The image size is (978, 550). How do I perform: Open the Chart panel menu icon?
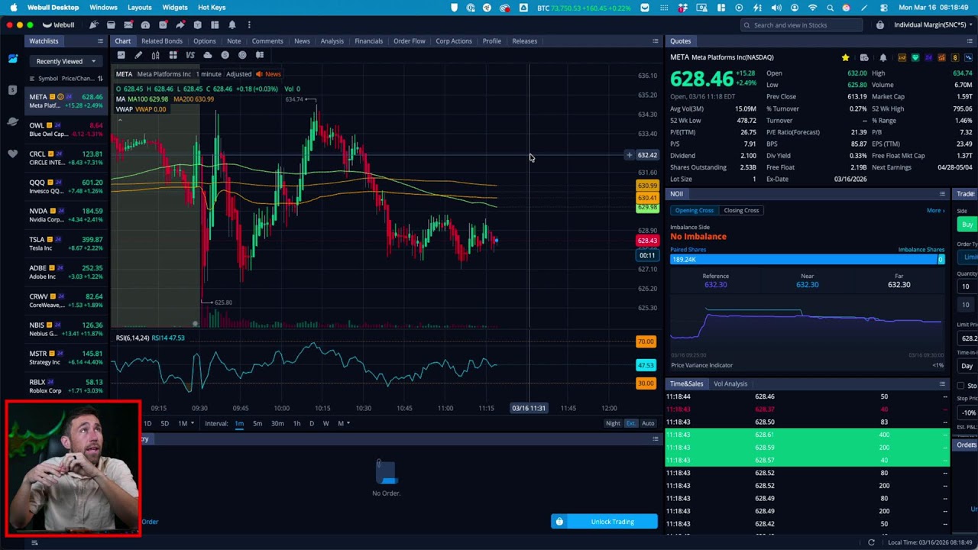point(656,41)
